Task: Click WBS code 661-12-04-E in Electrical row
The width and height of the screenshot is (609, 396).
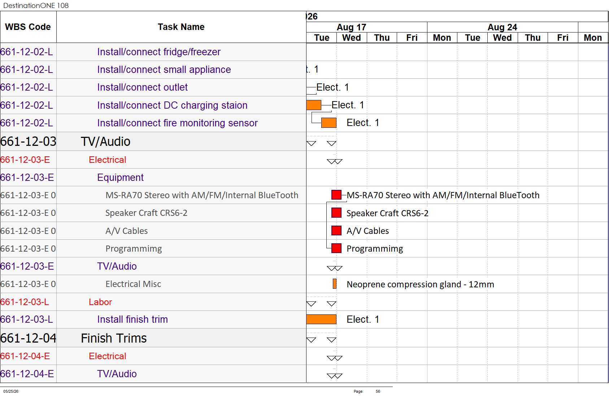Action: coord(25,356)
